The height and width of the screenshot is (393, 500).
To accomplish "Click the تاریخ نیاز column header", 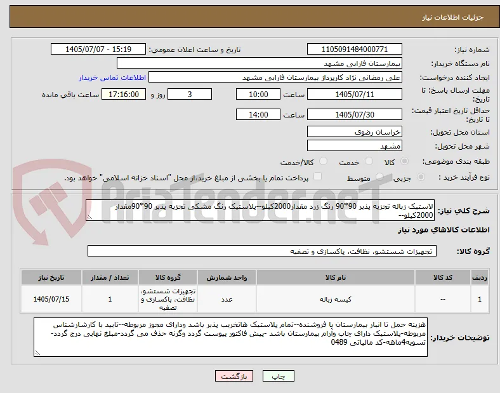I will tap(51, 277).
